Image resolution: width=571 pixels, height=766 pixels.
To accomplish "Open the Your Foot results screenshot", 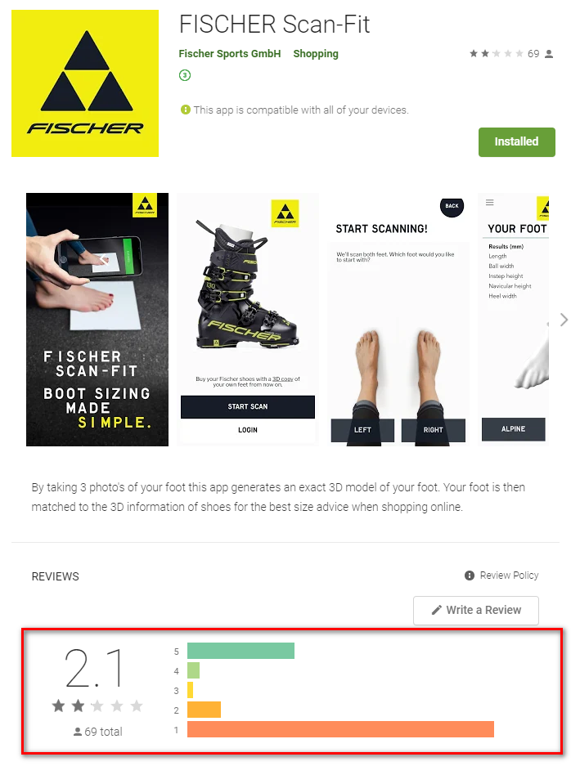I will (513, 320).
